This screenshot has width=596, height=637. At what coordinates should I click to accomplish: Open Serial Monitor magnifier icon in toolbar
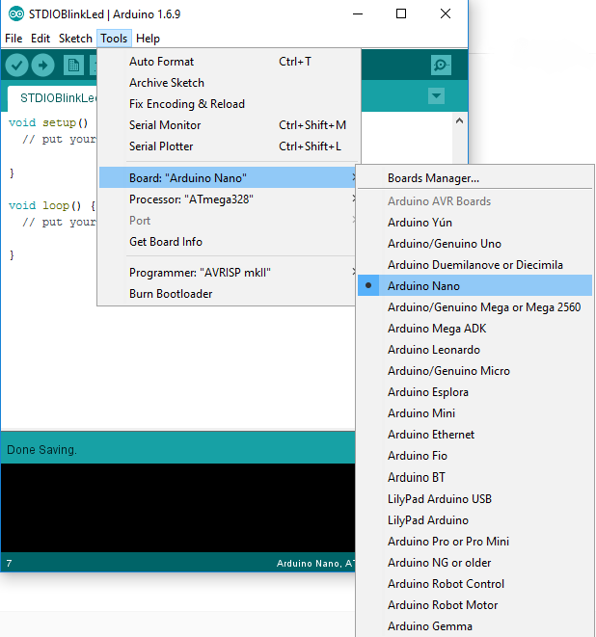(x=441, y=65)
